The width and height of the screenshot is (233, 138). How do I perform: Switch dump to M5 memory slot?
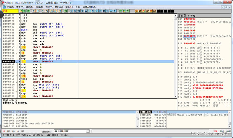click(x=23, y=131)
